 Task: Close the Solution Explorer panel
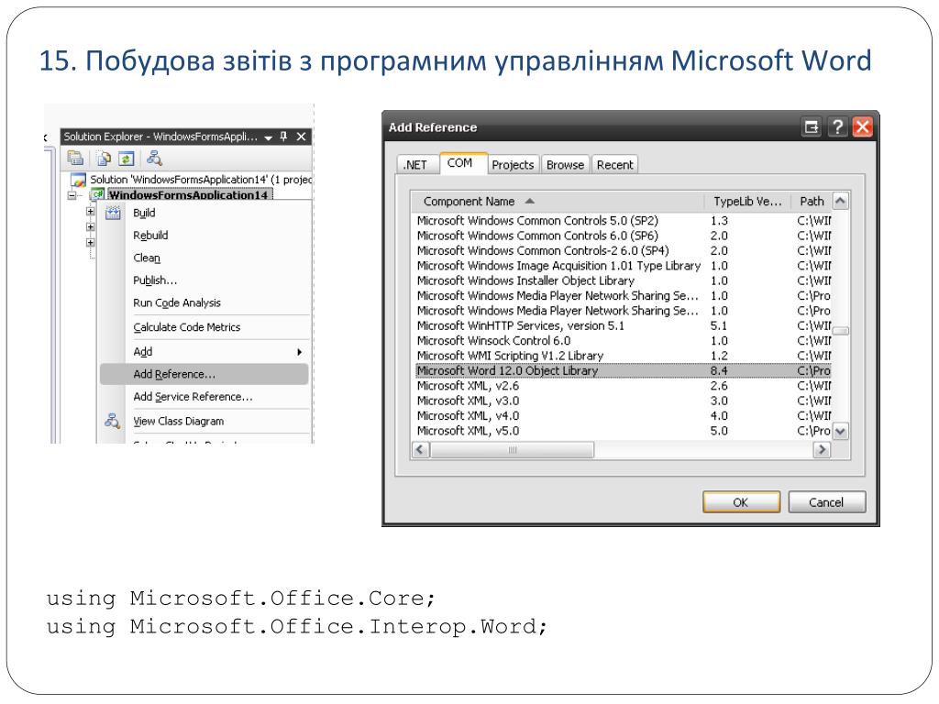tap(301, 137)
